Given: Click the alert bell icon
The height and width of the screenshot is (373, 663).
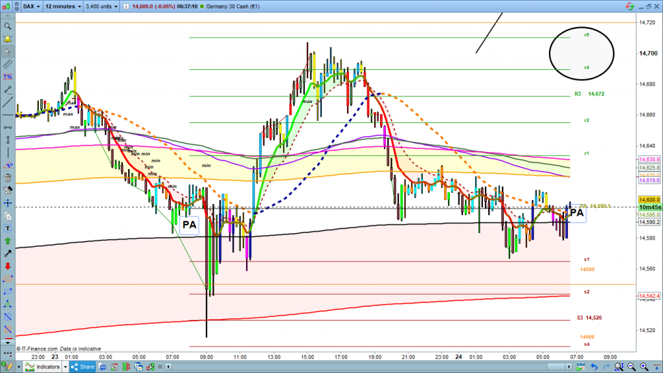Looking at the screenshot, I should (x=8, y=40).
